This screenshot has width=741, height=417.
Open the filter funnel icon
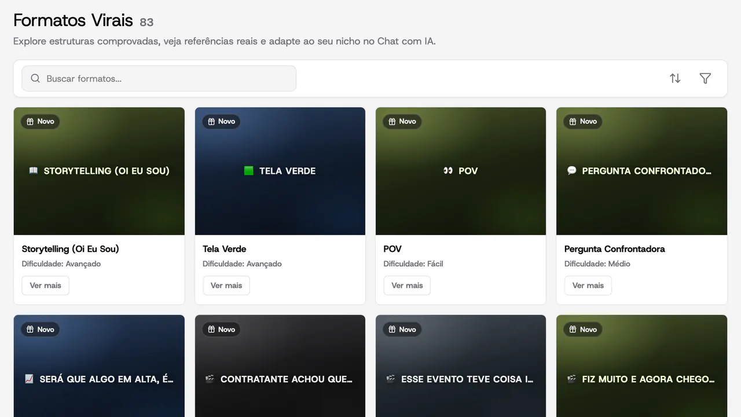pyautogui.click(x=705, y=78)
